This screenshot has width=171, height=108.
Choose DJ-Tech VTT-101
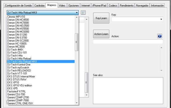click(x=41, y=74)
